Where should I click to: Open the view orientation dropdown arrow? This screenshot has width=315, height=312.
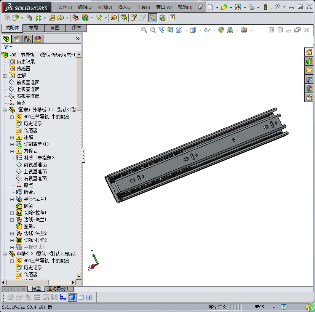186,30
